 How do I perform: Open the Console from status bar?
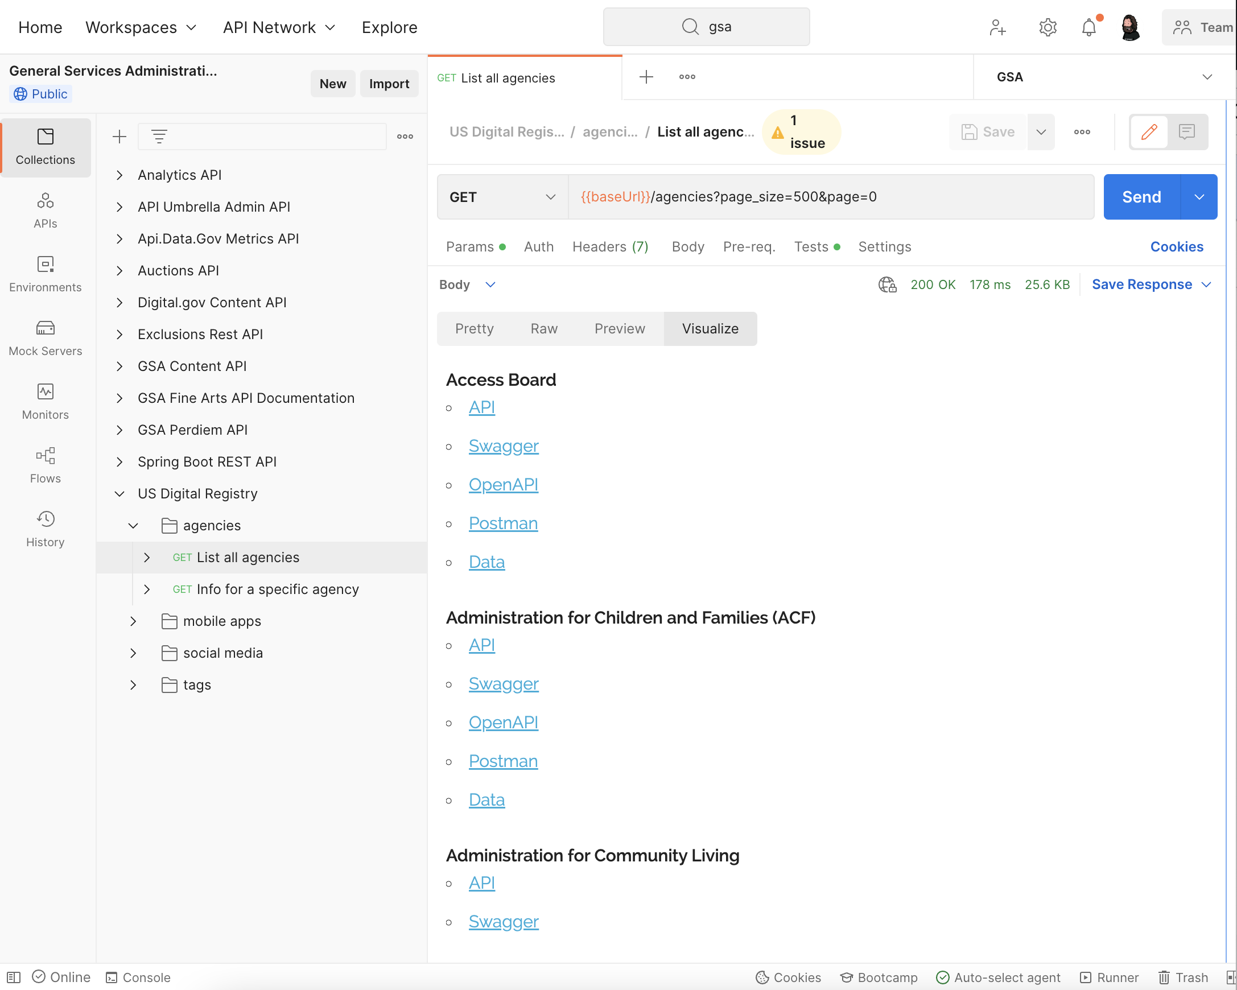pyautogui.click(x=138, y=977)
